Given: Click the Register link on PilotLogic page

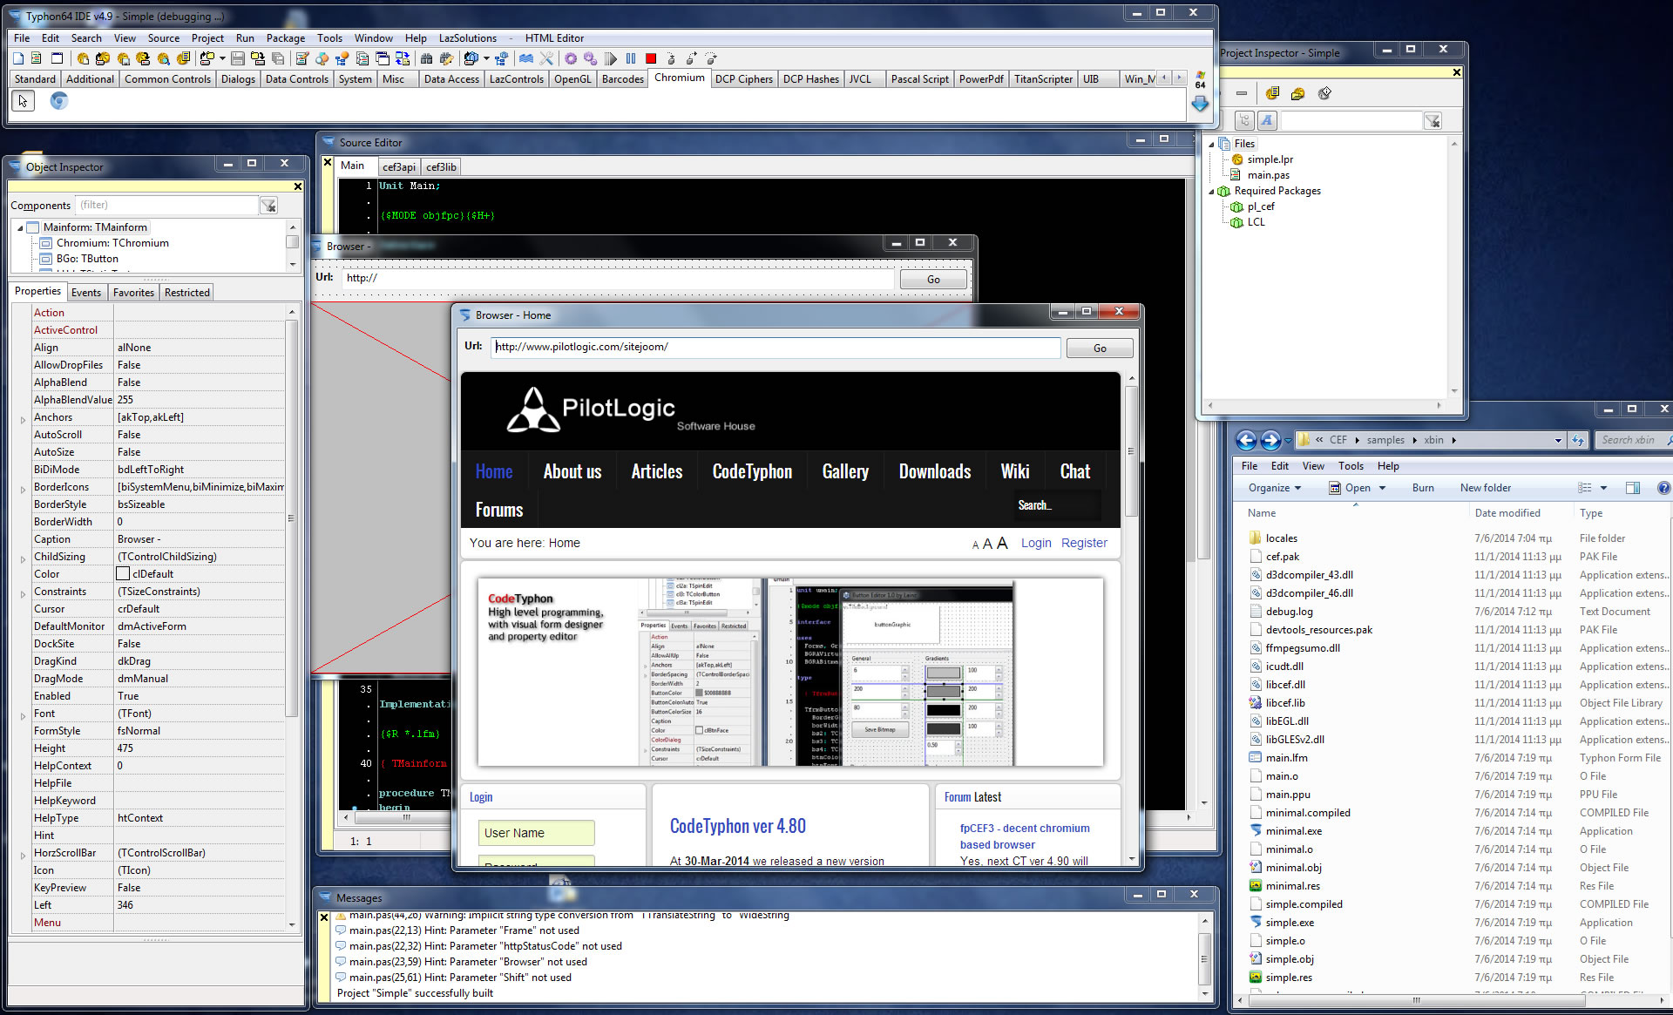Looking at the screenshot, I should click(x=1084, y=543).
